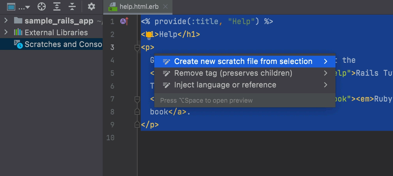Click the sample_rails_app folder icon
The width and height of the screenshot is (393, 176).
pos(18,21)
